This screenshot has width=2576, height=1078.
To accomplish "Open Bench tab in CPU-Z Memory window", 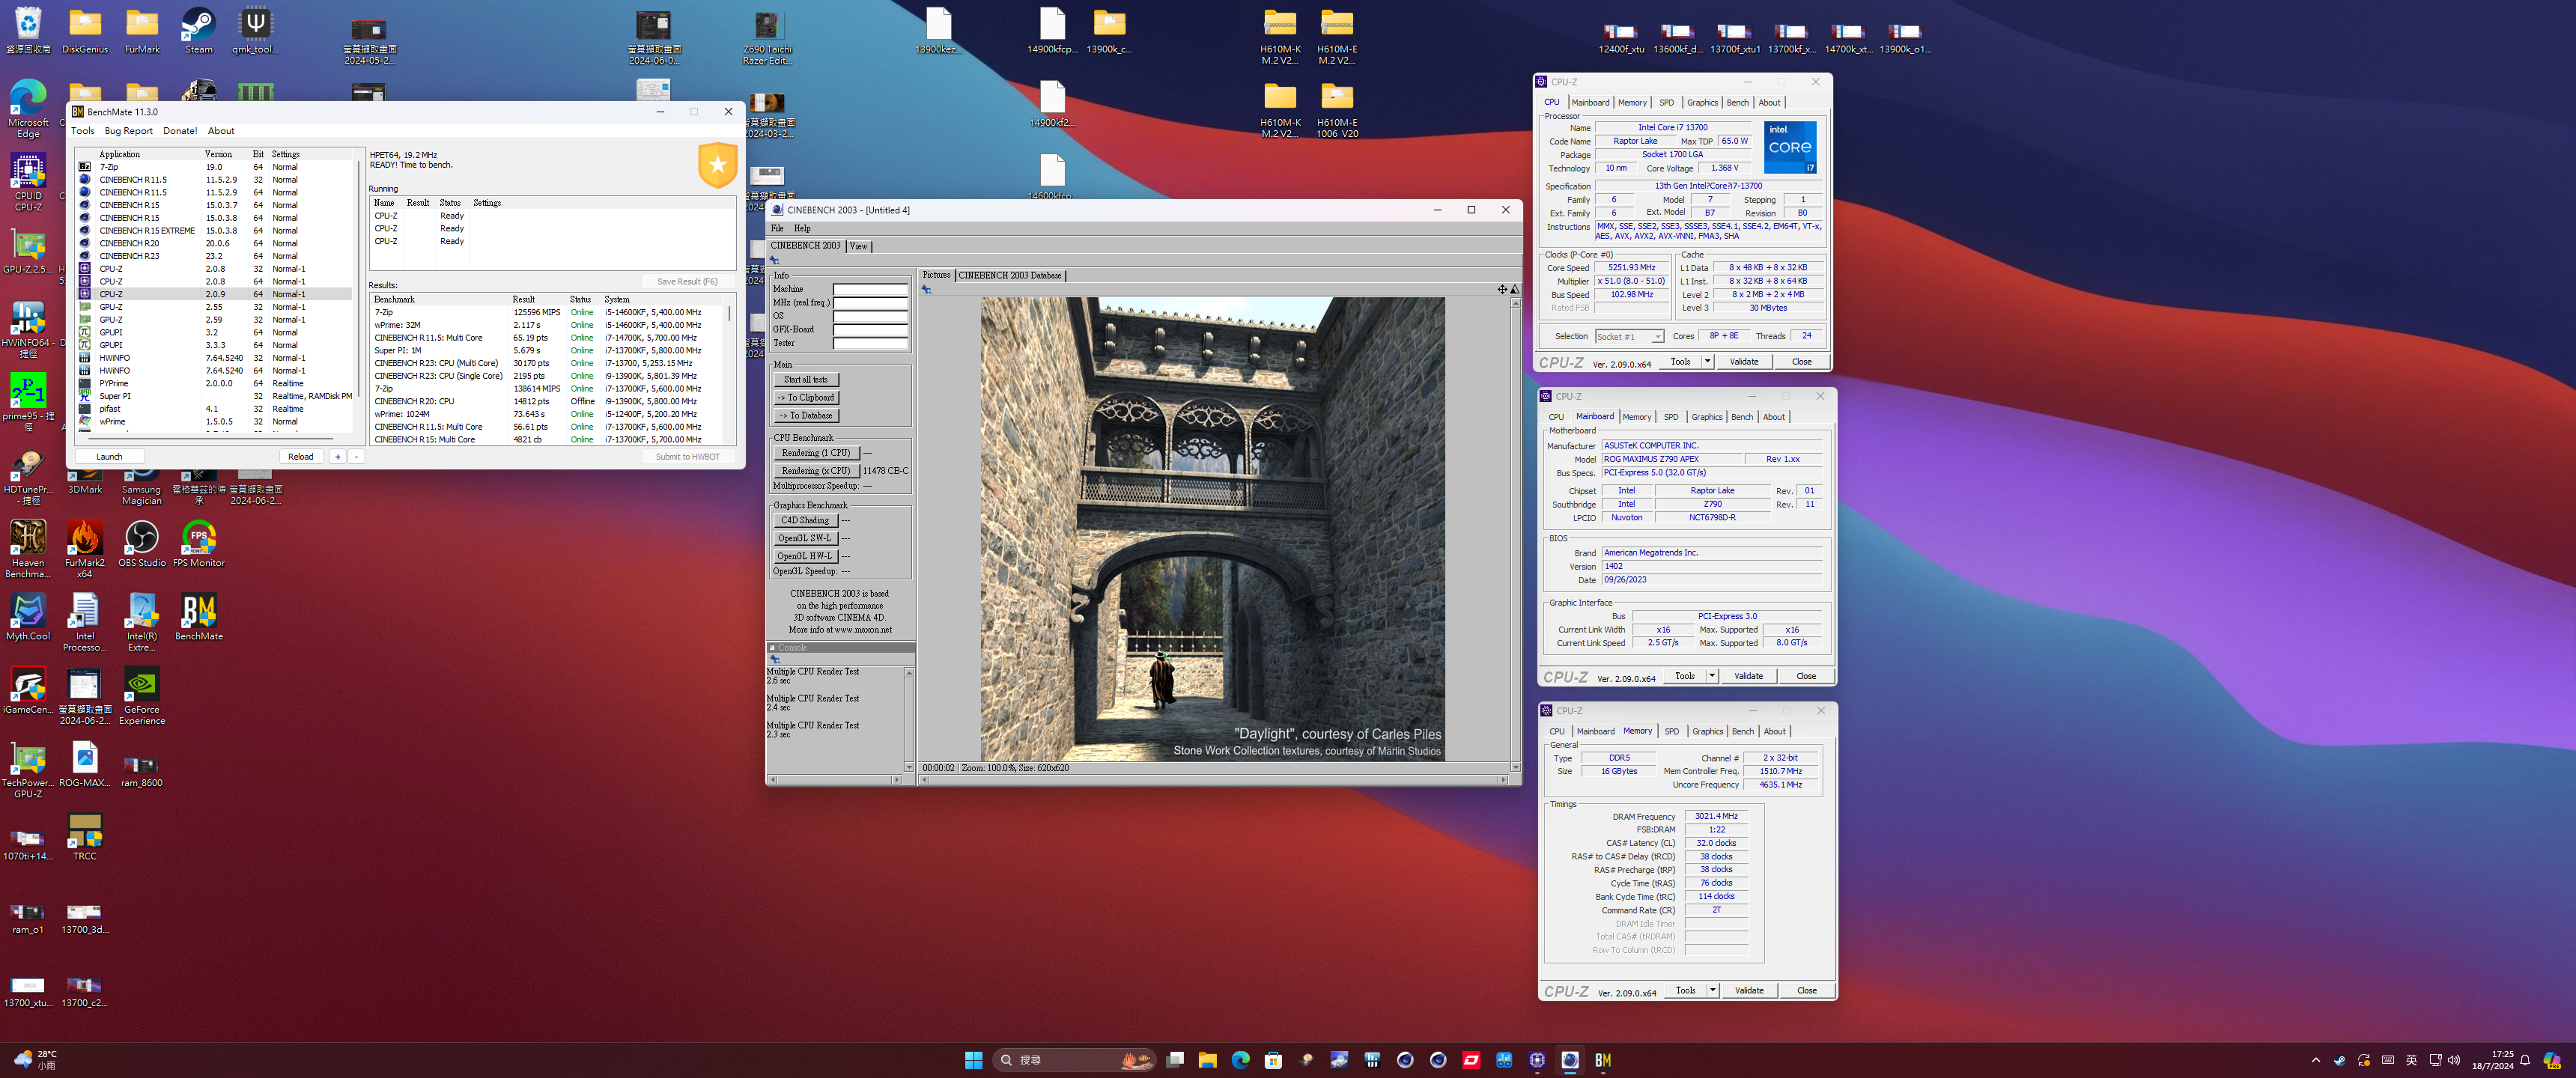I will 1743,731.
